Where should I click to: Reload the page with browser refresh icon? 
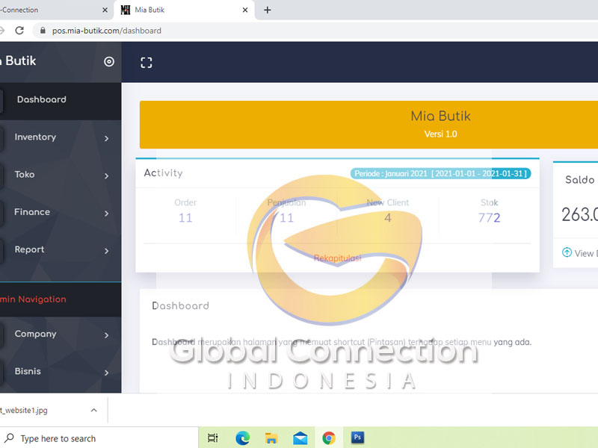tap(19, 31)
